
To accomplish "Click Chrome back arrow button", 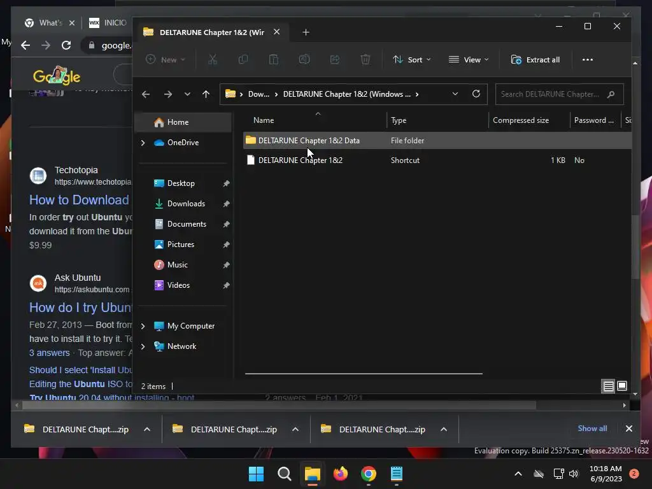I will tap(25, 45).
